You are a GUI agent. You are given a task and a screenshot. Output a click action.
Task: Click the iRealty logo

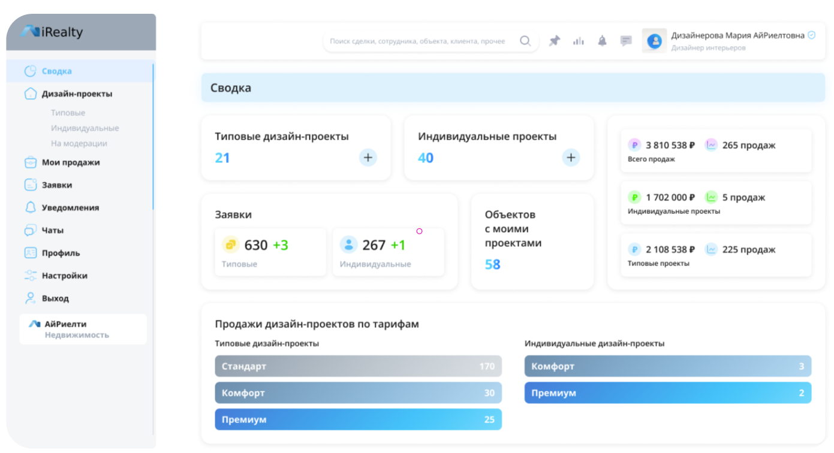[x=52, y=32]
